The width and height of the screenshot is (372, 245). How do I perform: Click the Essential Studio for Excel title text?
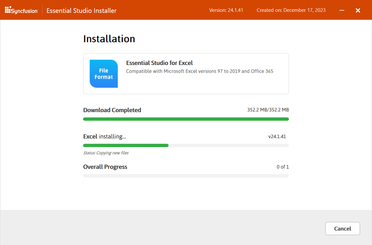[159, 63]
